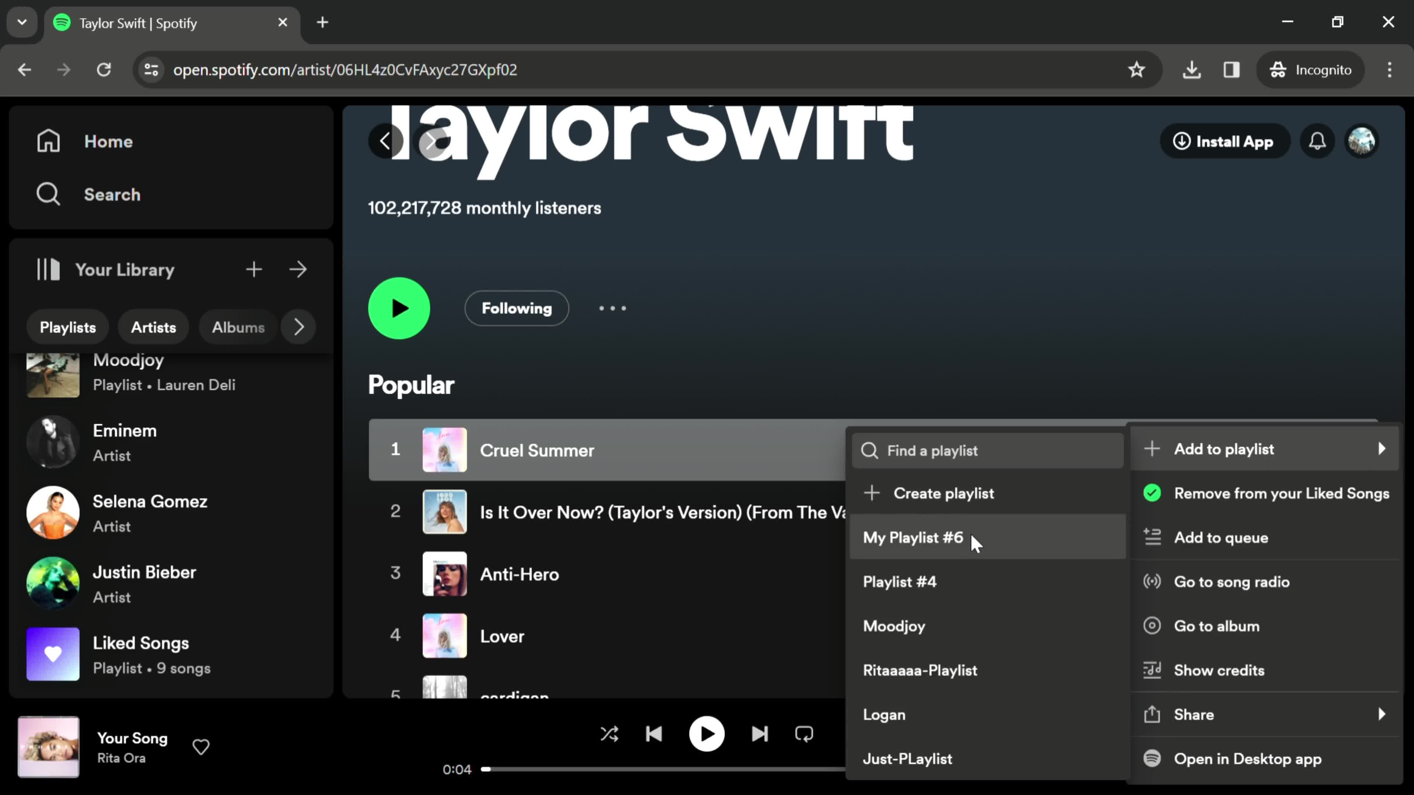The image size is (1414, 795).
Task: Open Rita Ora artist link
Action: tap(121, 758)
